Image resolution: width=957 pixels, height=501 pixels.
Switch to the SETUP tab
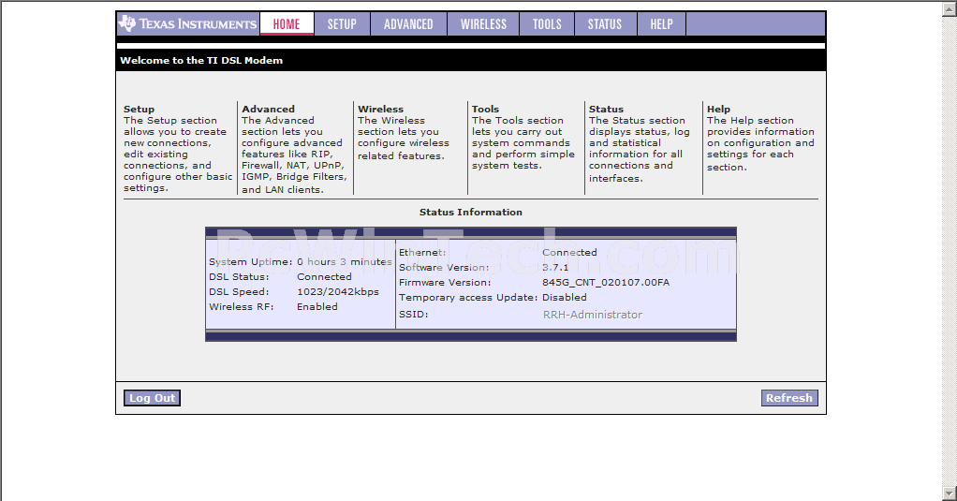(342, 23)
